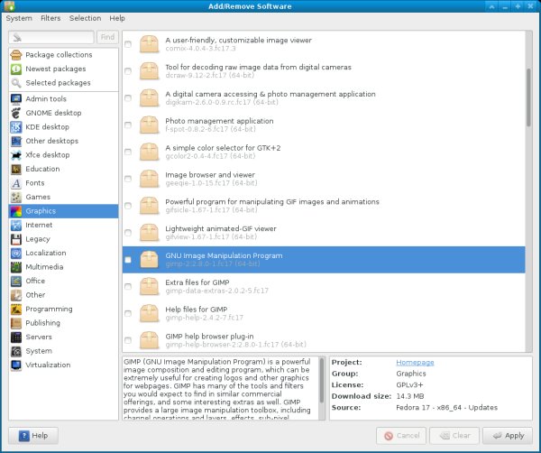Choose the Multimedia category icon
541x453 pixels.
pos(16,267)
